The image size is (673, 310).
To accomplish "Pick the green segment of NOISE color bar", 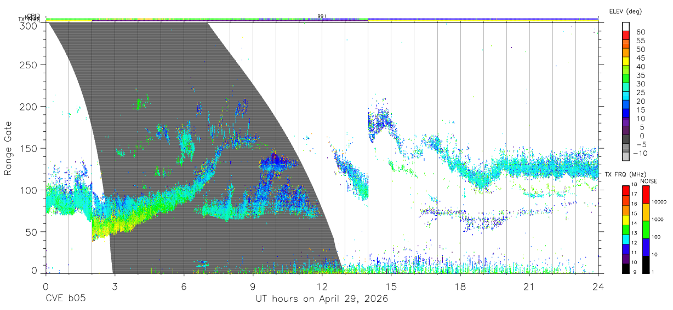I will (646, 230).
